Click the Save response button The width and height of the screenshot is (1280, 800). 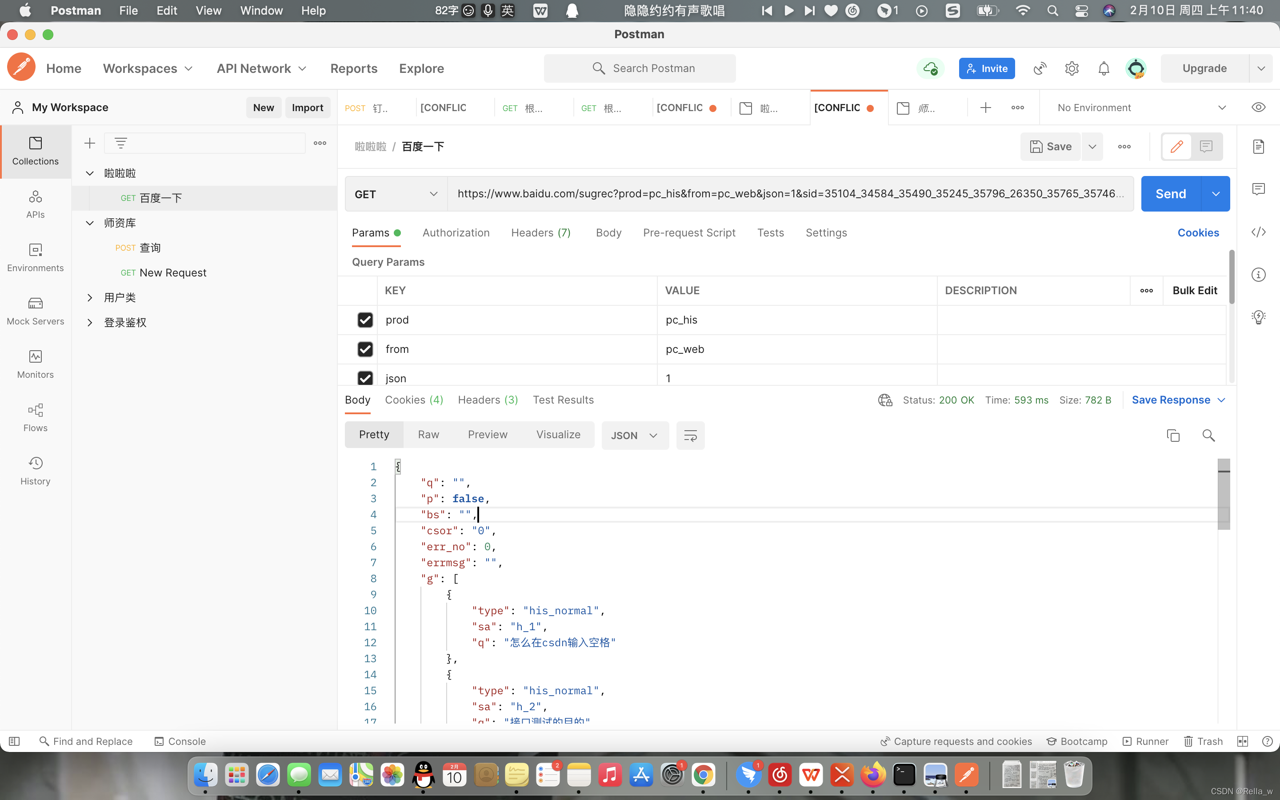click(x=1170, y=399)
